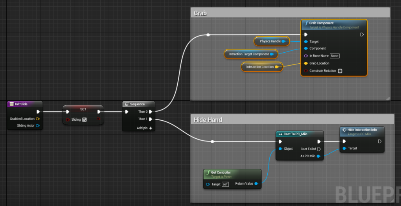Click the Object pin on Cast node
The height and width of the screenshot is (206, 401).
pos(281,149)
